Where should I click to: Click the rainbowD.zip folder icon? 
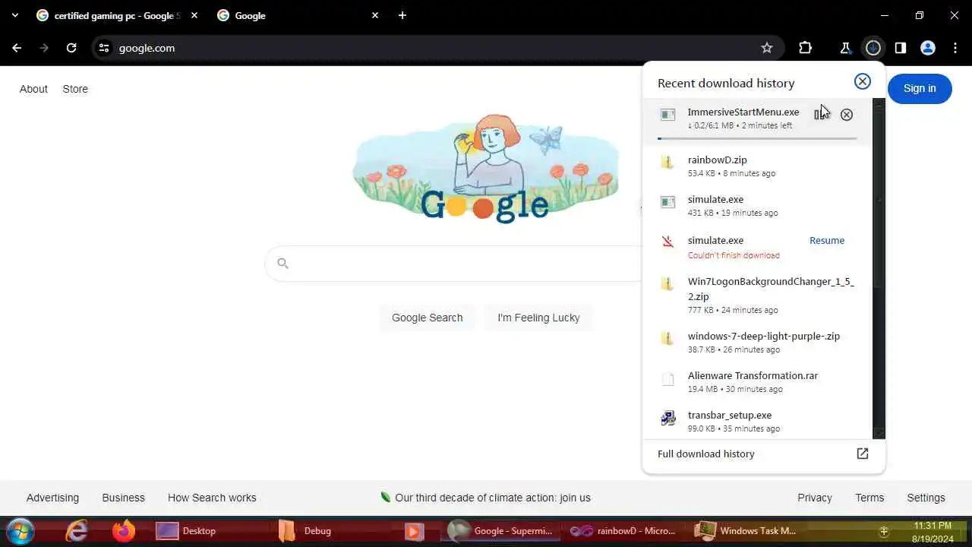coord(667,162)
